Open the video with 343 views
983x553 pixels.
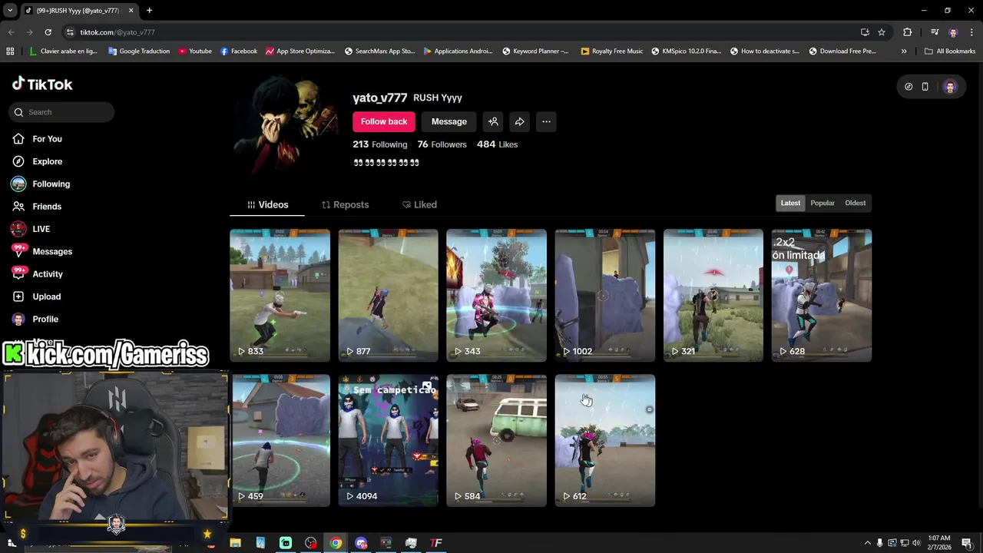click(496, 295)
